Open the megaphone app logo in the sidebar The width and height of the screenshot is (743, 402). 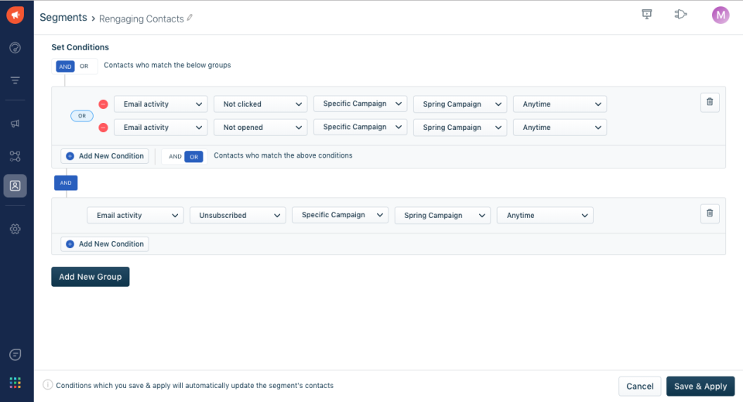pyautogui.click(x=15, y=15)
